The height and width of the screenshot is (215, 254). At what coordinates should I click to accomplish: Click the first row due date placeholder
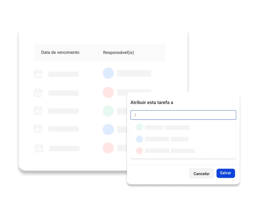pyautogui.click(x=63, y=74)
